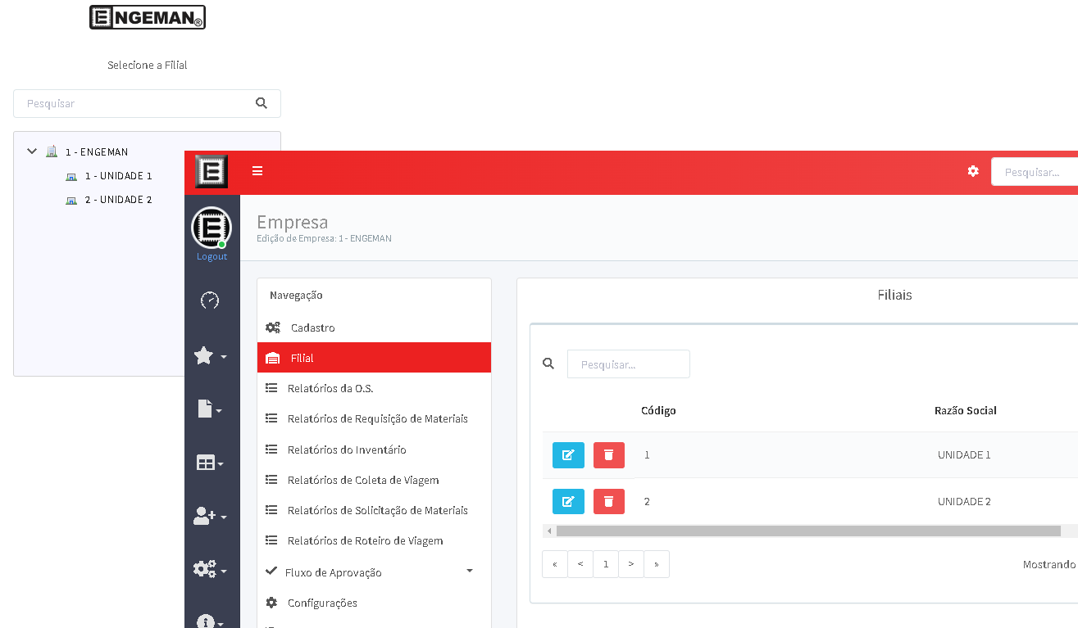
Task: Collapse the 1 - ENGEMAN tree node
Action: click(33, 151)
